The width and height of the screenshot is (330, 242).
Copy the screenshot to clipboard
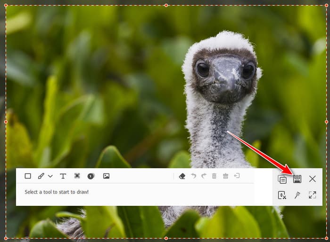(x=282, y=179)
